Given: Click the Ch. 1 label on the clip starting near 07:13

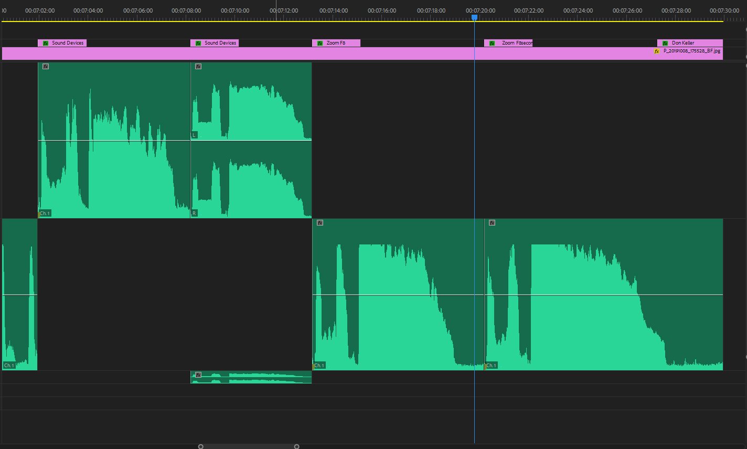Looking at the screenshot, I should coord(319,366).
